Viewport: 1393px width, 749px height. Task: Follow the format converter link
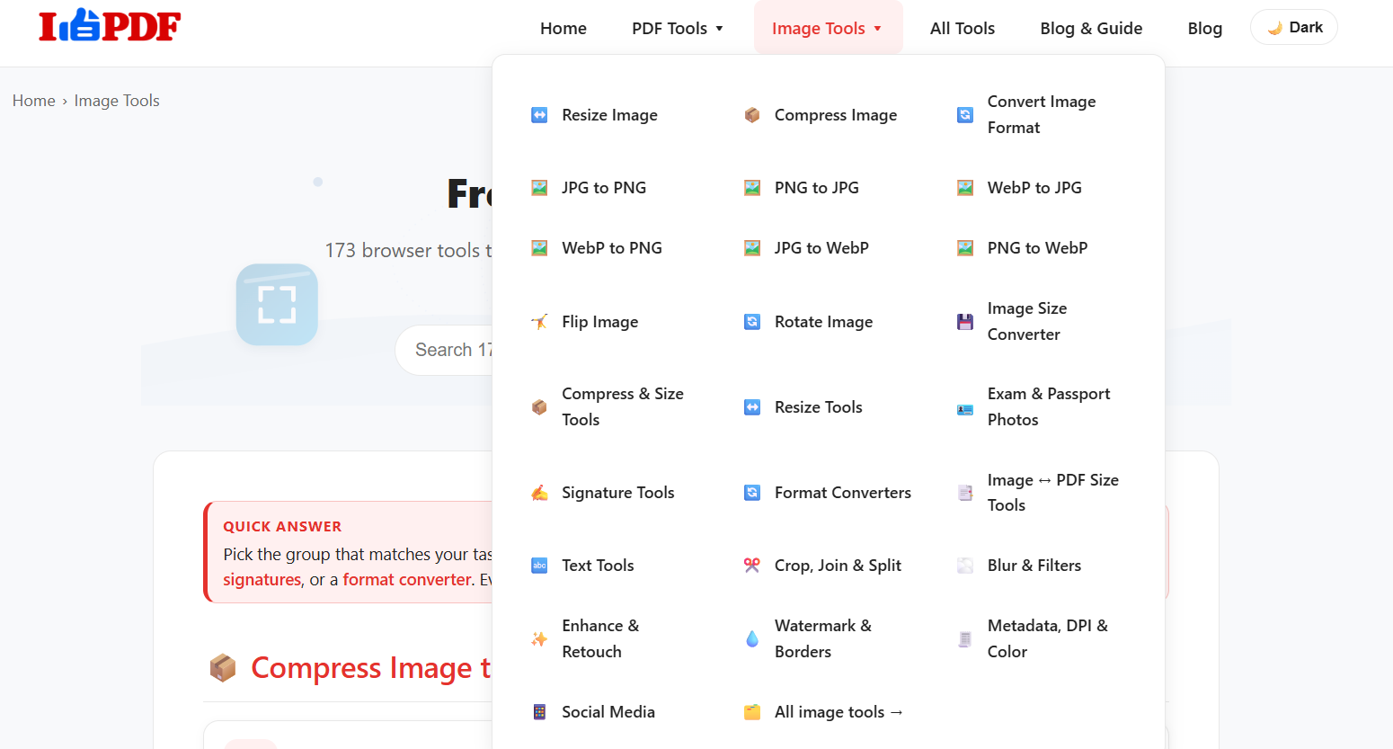[x=407, y=580]
